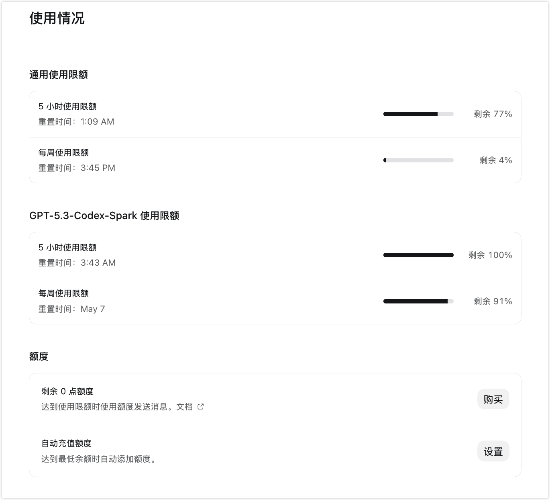
Task: Click the 设置 button for auto recharge
Action: tap(493, 451)
